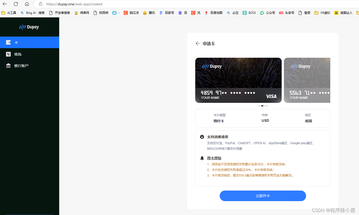
Task: Open the 头条号 bookmark
Action: (287, 13)
